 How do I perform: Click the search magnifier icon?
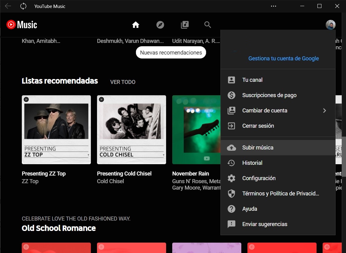pyautogui.click(x=208, y=25)
